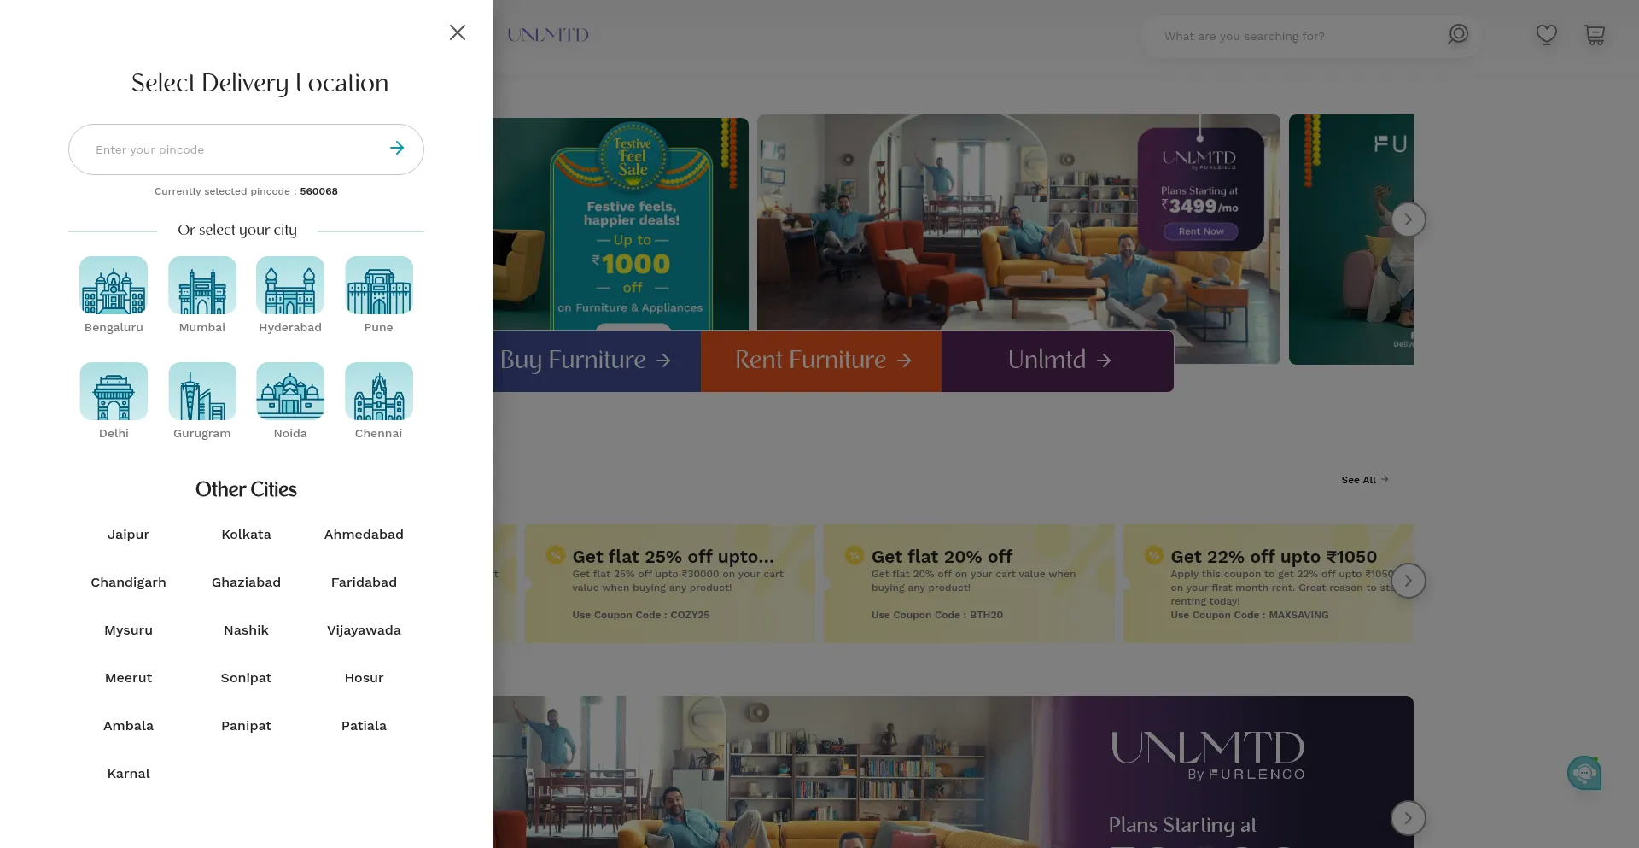The height and width of the screenshot is (848, 1639).
Task: Click the Enter your pincode field
Action: click(x=230, y=149)
